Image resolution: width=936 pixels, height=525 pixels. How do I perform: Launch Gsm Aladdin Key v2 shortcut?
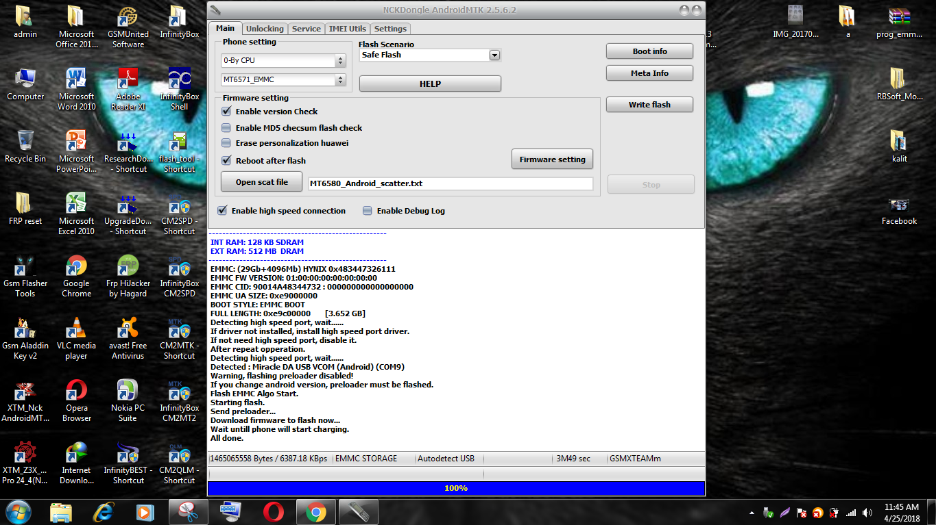click(x=25, y=338)
